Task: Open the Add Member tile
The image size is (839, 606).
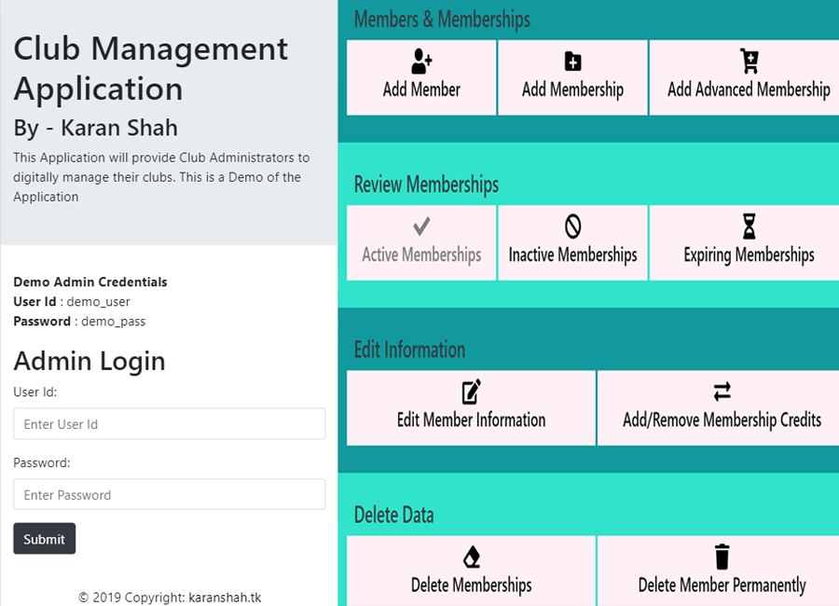Action: (x=421, y=77)
